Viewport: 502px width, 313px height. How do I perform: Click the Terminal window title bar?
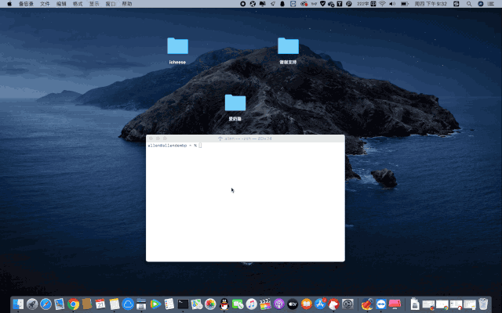(x=246, y=139)
